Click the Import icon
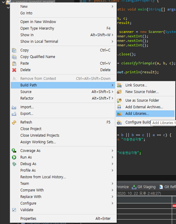The image size is (176, 224). tap(14, 107)
